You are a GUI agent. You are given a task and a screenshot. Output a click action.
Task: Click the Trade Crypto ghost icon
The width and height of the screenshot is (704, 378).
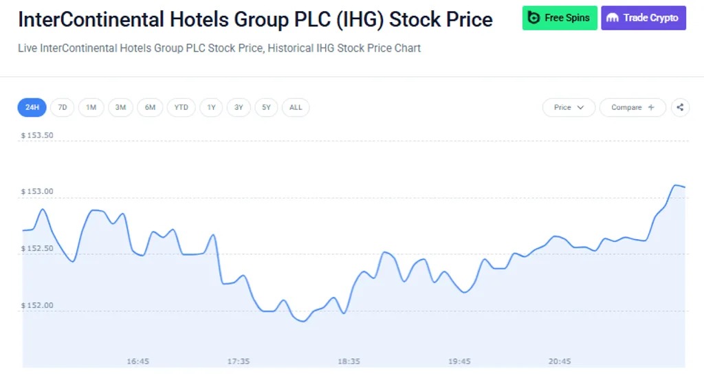click(613, 18)
